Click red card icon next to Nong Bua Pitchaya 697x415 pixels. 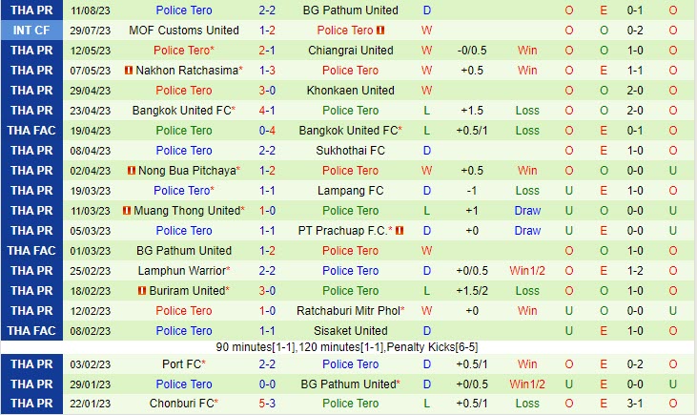[x=130, y=171]
